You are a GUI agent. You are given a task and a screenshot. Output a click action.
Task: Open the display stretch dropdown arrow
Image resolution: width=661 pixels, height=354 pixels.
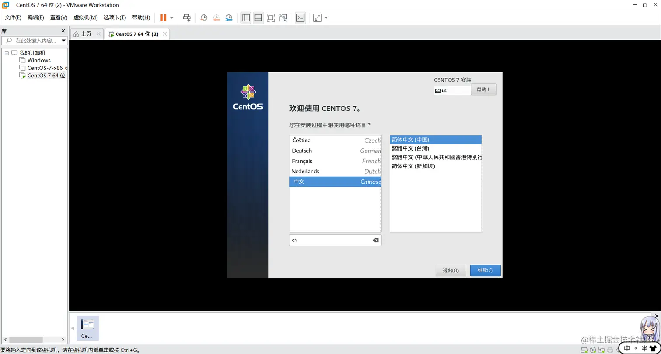[326, 18]
